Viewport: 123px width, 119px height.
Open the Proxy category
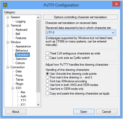pyautogui.click(x=19, y=76)
